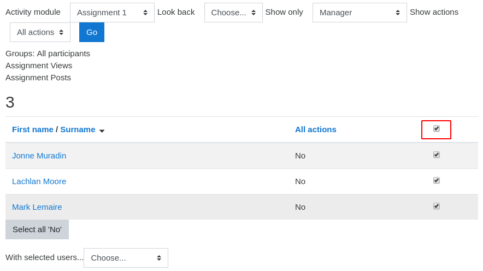
Task: Click the blue Go button
Action: (92, 32)
